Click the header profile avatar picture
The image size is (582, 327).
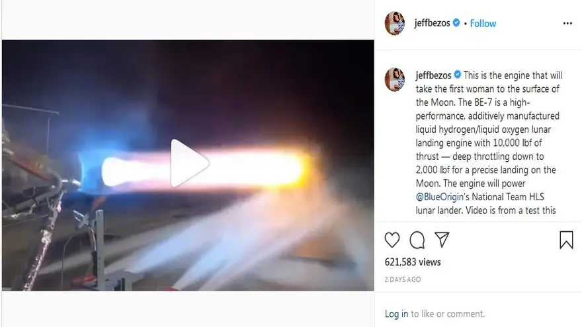(x=395, y=23)
